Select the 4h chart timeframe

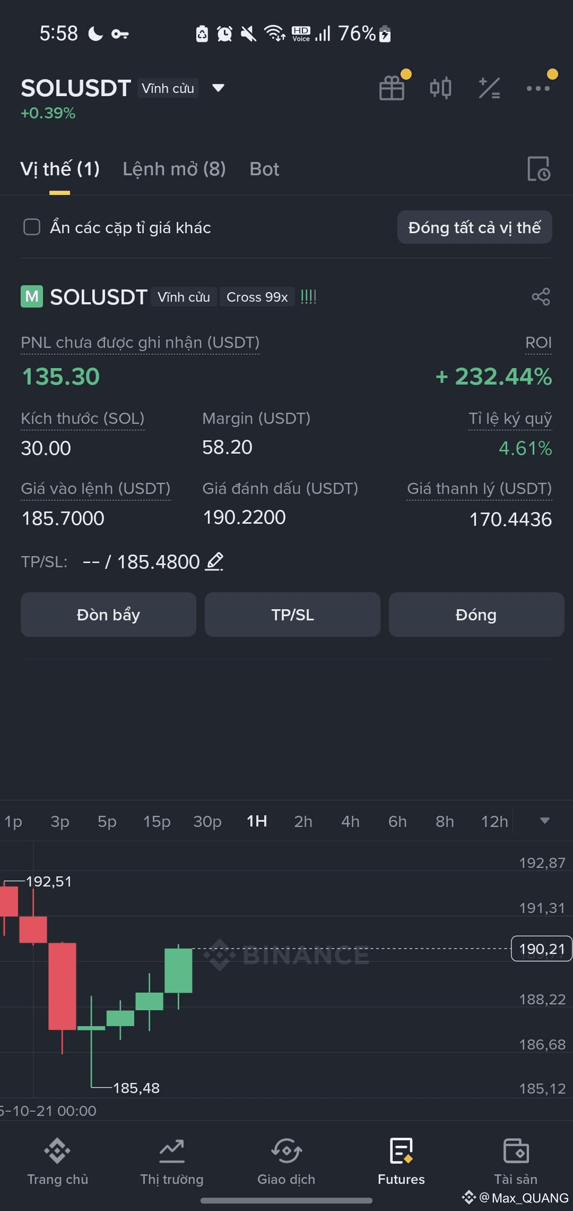point(350,821)
